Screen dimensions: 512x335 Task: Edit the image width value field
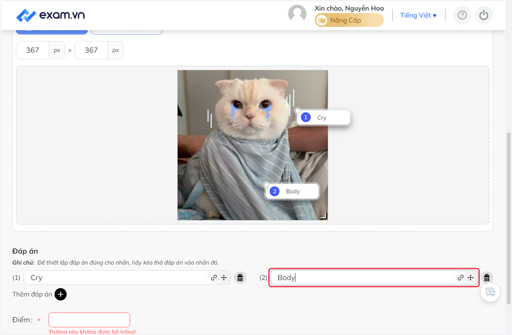(x=32, y=50)
